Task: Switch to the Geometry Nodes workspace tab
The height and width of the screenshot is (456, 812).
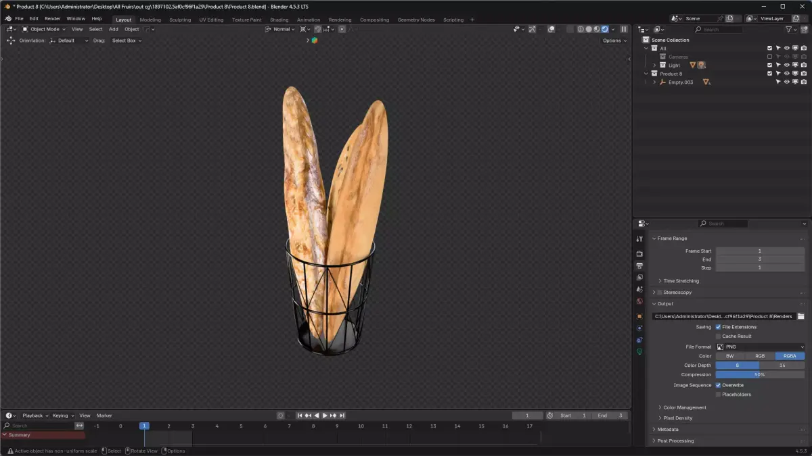Action: [x=416, y=20]
